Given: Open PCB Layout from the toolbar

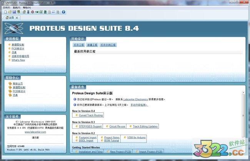Looking at the screenshot, I should pyautogui.click(x=33, y=12).
